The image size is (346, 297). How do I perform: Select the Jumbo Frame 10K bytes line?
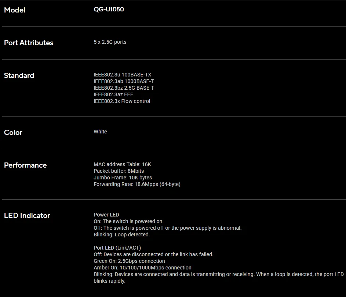[x=123, y=178]
